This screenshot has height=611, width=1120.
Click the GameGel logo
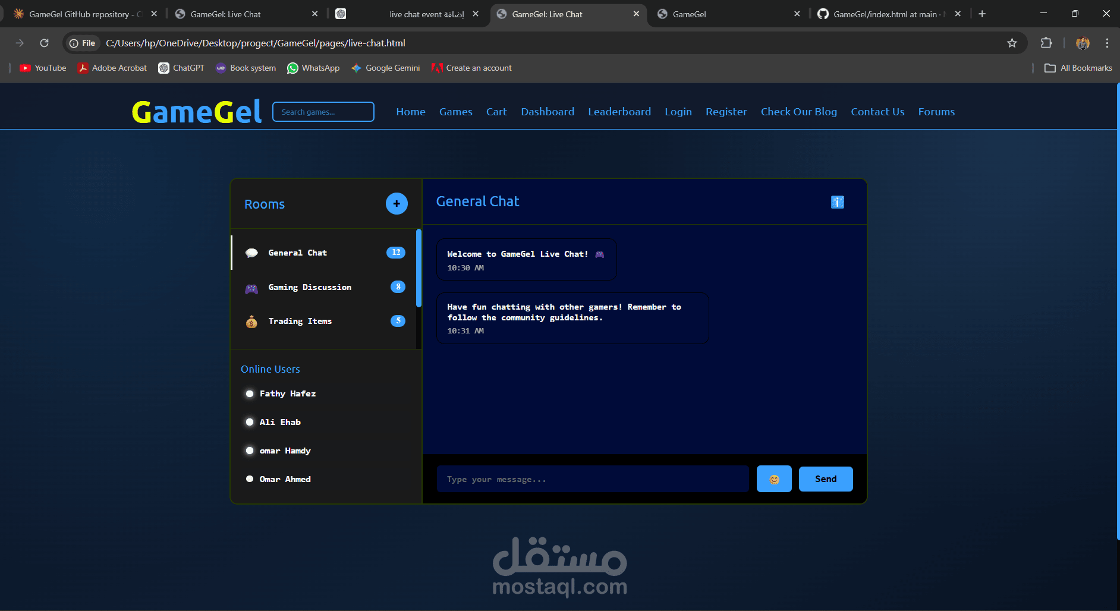[x=197, y=112]
